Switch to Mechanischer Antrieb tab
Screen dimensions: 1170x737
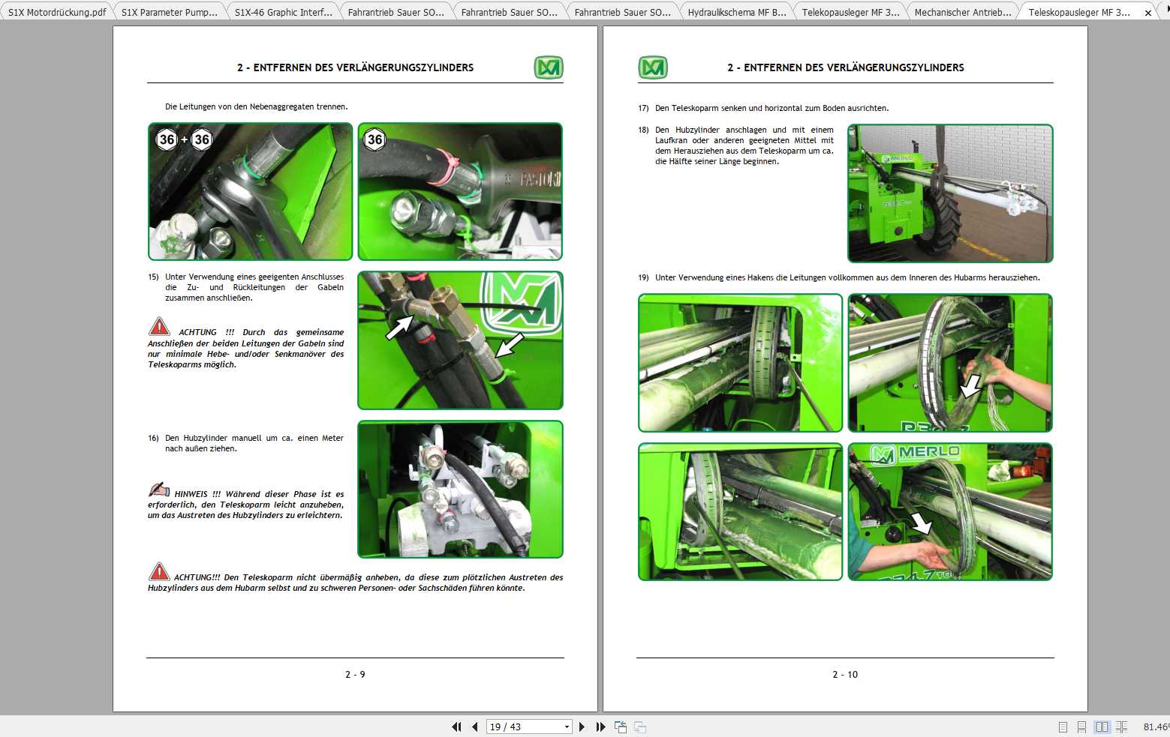coord(963,12)
